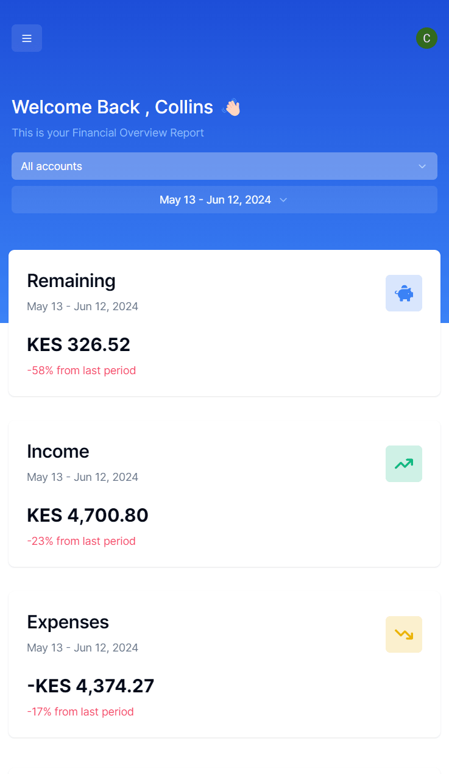Click the KES 4,700.80 income amount

point(88,516)
